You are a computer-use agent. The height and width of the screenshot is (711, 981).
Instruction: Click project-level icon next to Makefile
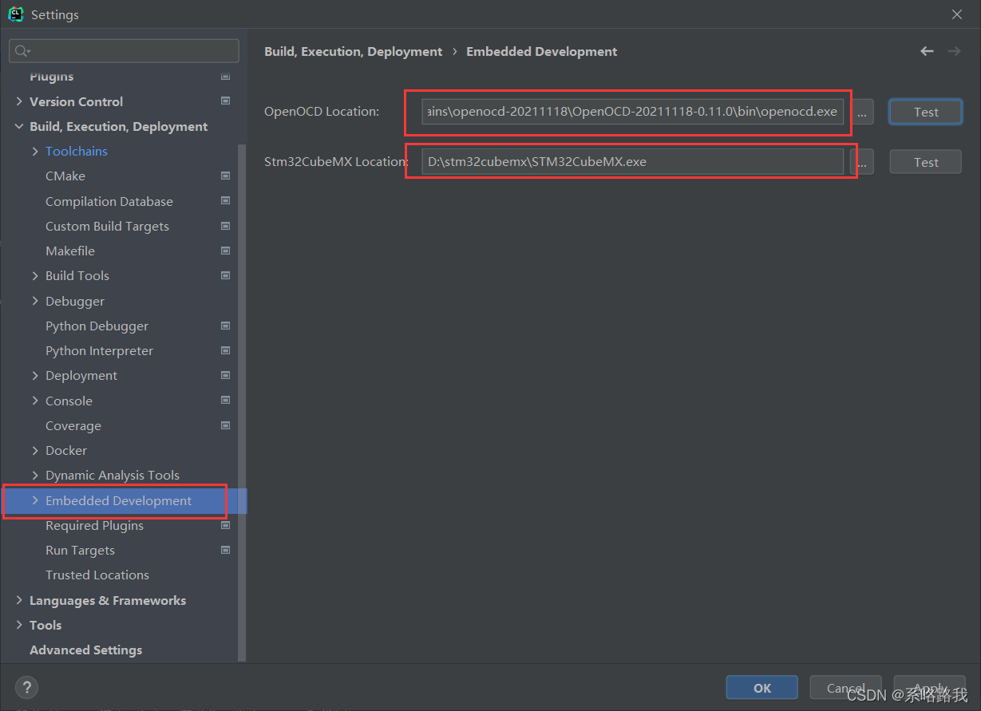click(225, 251)
